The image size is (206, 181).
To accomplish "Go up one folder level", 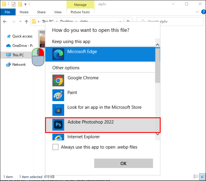I will click(26, 22).
